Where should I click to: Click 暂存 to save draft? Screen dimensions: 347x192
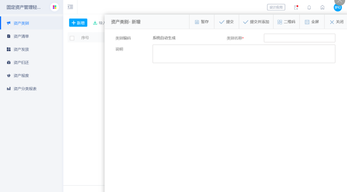202,22
